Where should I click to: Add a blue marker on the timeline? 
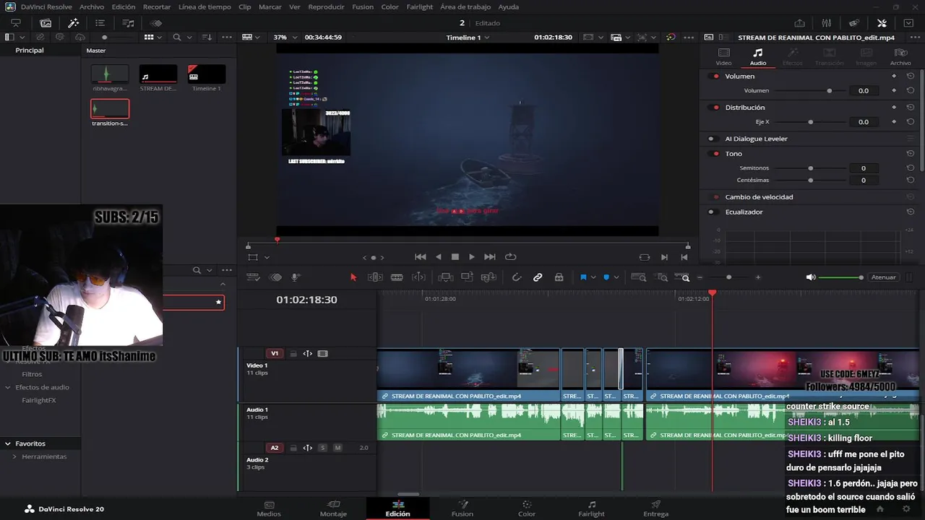(x=606, y=277)
